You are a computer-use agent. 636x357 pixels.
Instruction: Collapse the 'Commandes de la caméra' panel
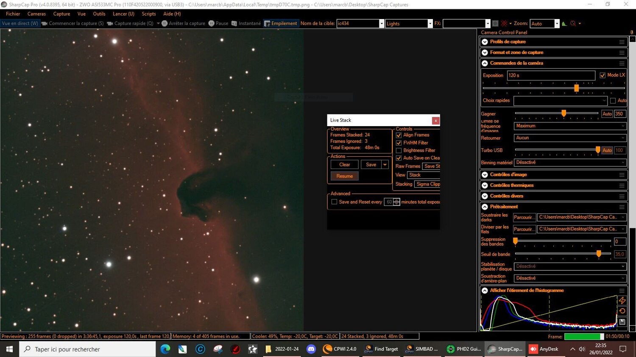[x=485, y=63]
